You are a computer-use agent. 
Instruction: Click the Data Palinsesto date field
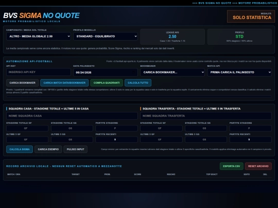(x=106, y=72)
